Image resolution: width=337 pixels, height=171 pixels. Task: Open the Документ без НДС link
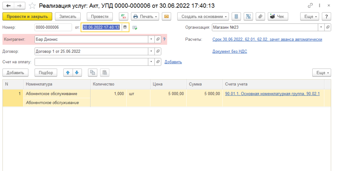pos(230,51)
